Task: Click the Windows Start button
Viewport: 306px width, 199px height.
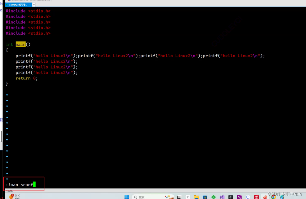Action: coord(126,197)
